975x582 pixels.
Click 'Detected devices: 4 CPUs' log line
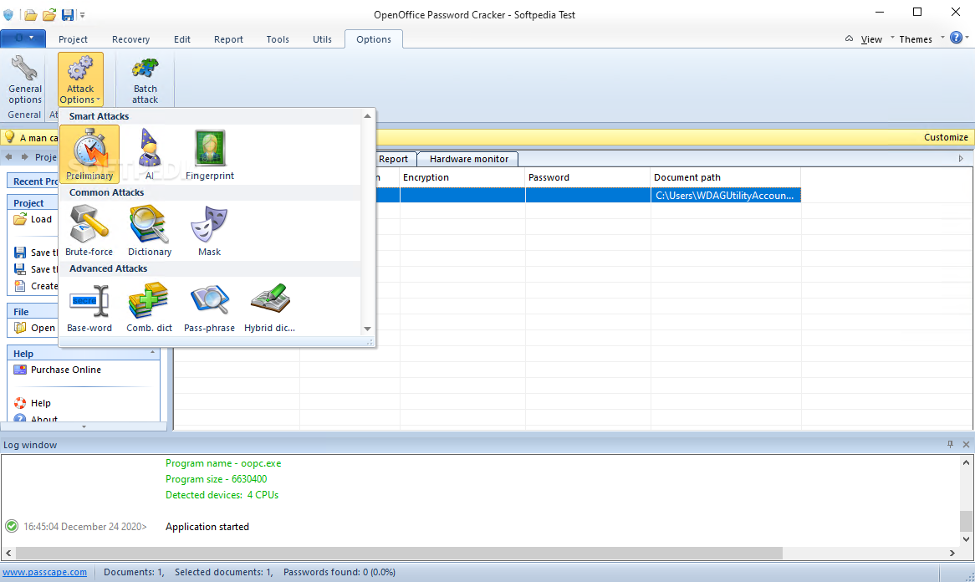tap(222, 495)
